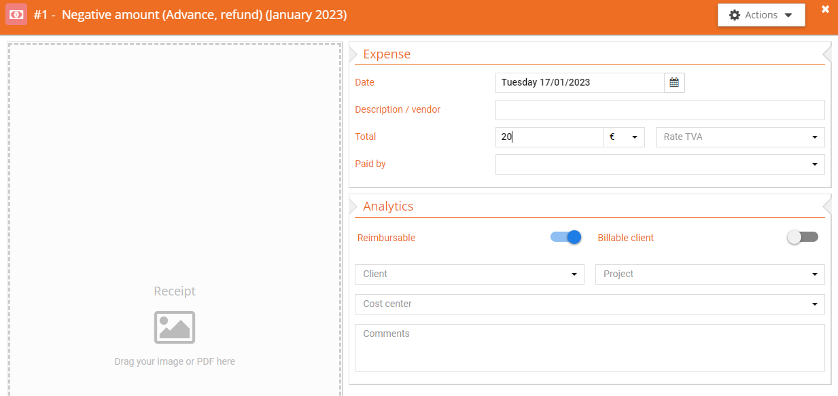This screenshot has height=396, width=838.
Task: Click the Expense section heading
Action: point(387,54)
